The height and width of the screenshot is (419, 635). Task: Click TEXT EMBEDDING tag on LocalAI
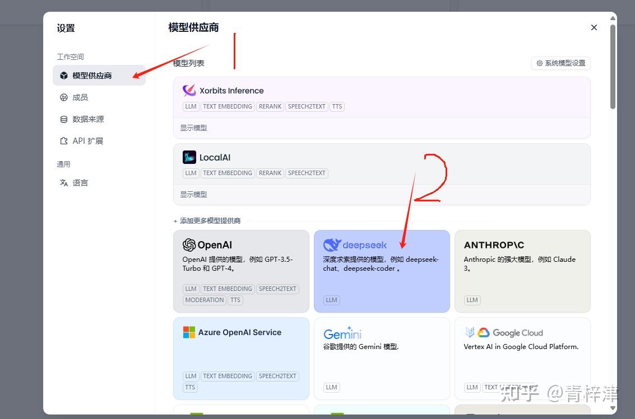pyautogui.click(x=228, y=173)
